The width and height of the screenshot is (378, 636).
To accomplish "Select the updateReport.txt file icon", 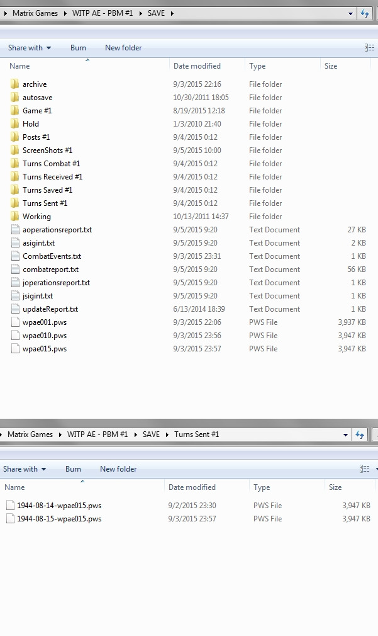I will coord(15,309).
